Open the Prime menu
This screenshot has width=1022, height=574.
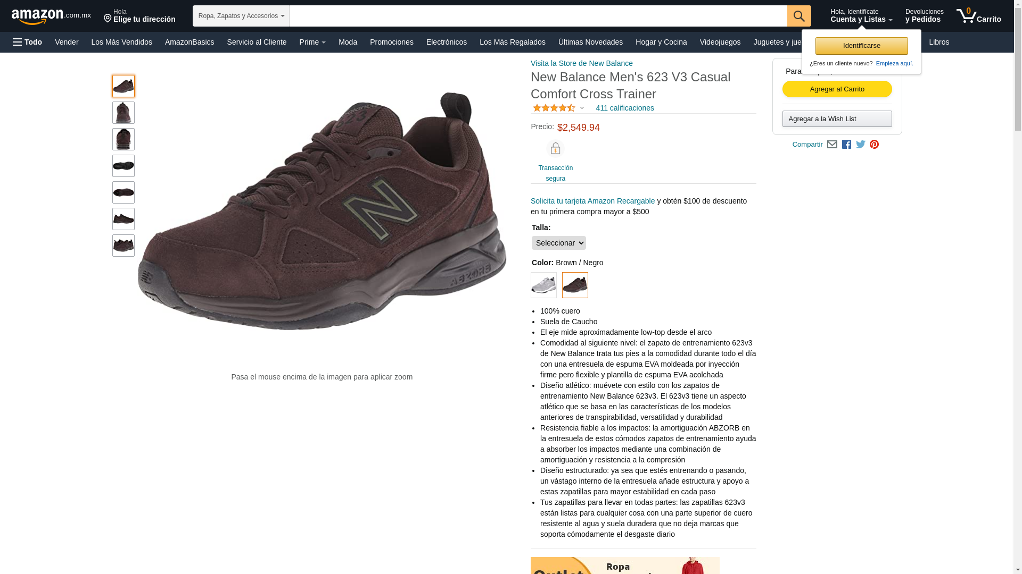coord(312,42)
